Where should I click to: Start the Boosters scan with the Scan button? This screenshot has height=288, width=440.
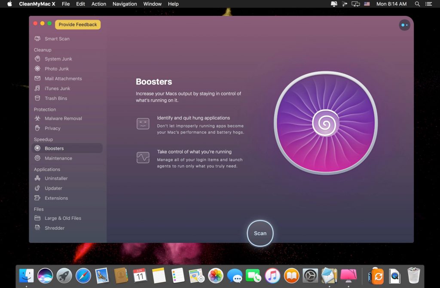tap(260, 233)
